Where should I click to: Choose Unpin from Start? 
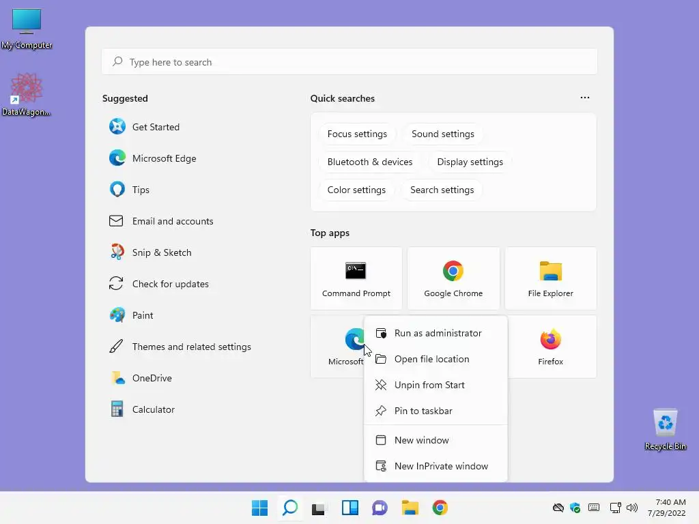(x=436, y=385)
